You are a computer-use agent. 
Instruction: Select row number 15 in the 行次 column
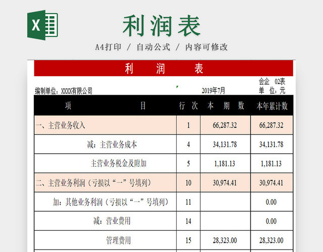tap(188, 240)
